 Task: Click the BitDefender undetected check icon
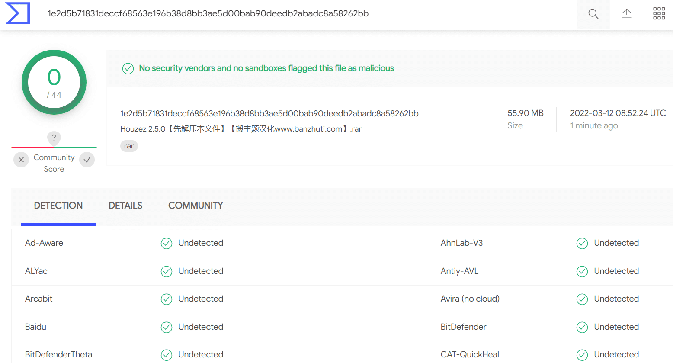(582, 327)
